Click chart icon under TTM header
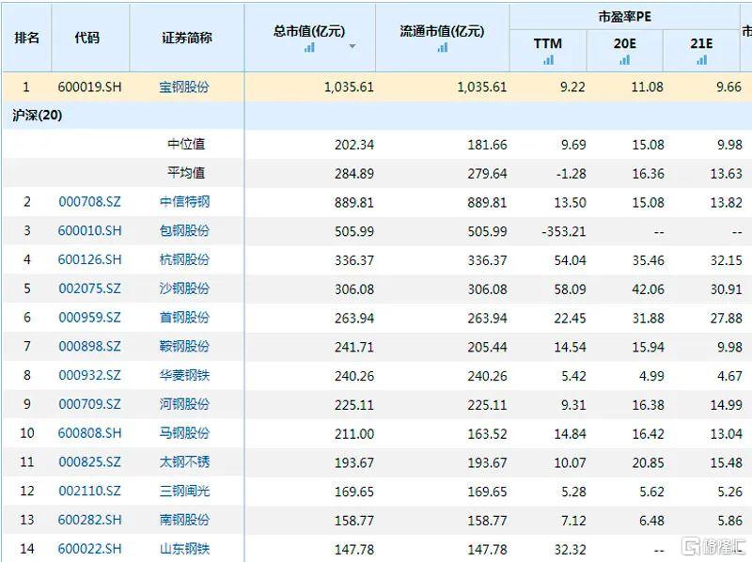 pyautogui.click(x=548, y=60)
